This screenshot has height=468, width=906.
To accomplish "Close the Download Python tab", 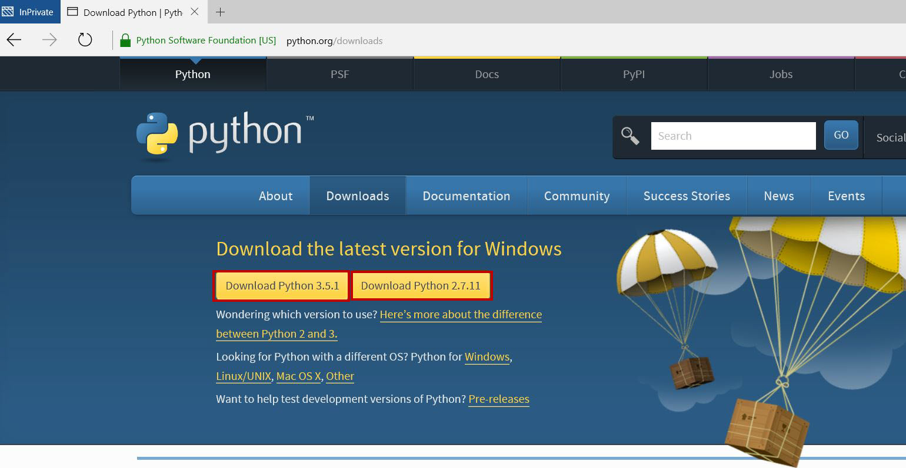I will pyautogui.click(x=195, y=12).
